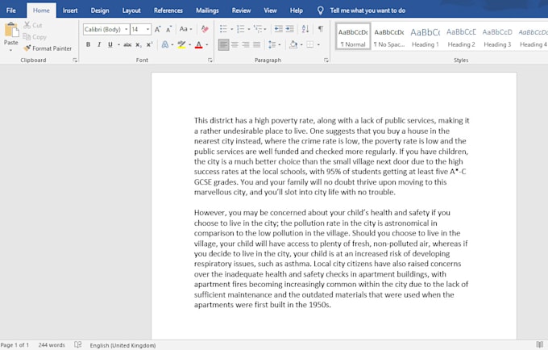Screen dimensions: 548x350
Task: Toggle superscript formatting
Action: pyautogui.click(x=150, y=44)
